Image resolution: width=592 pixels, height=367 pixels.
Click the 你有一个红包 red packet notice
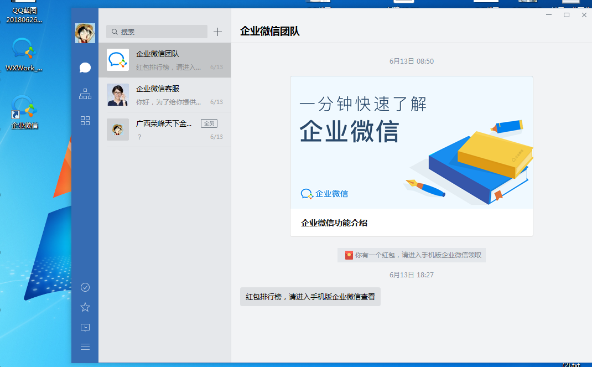pos(412,255)
